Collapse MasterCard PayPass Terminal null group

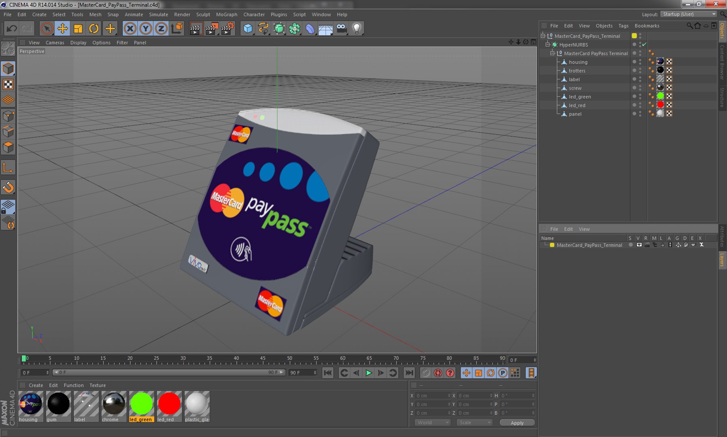click(552, 53)
